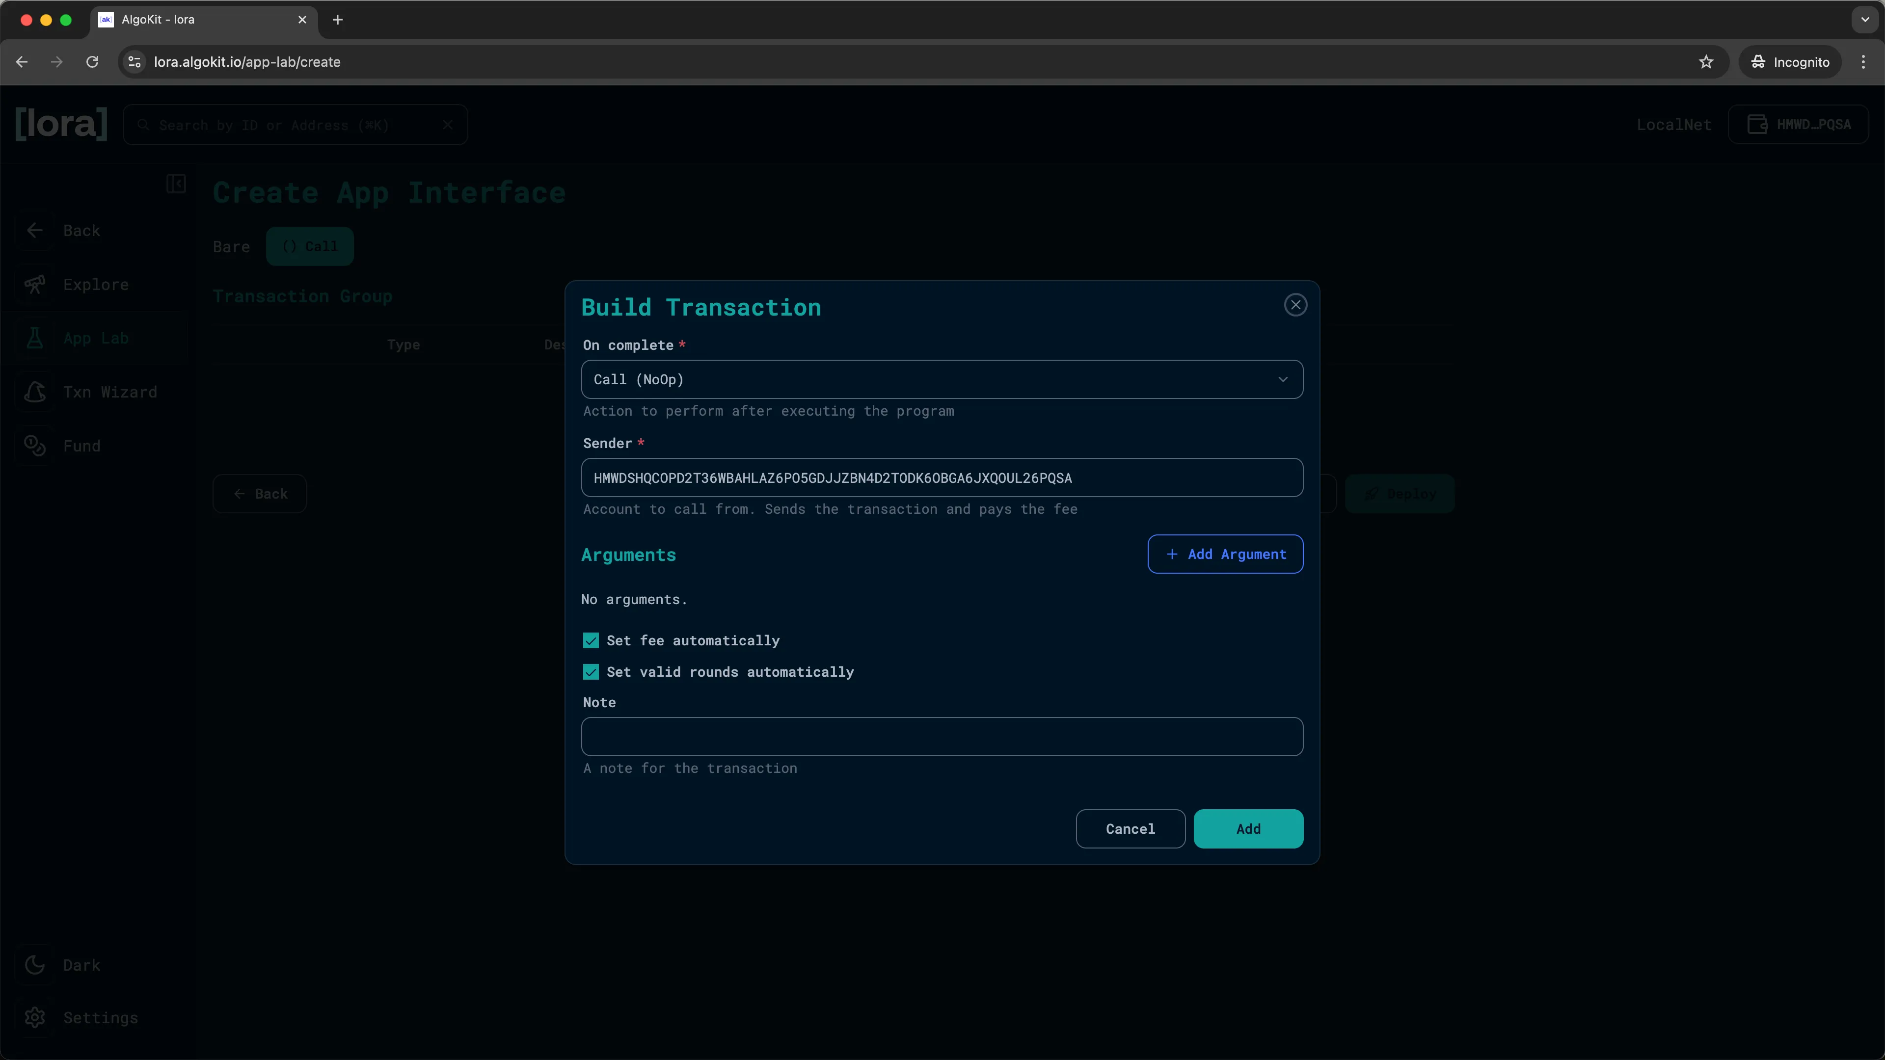This screenshot has width=1885, height=1060.
Task: Open Settings from the sidebar
Action: (x=100, y=1018)
